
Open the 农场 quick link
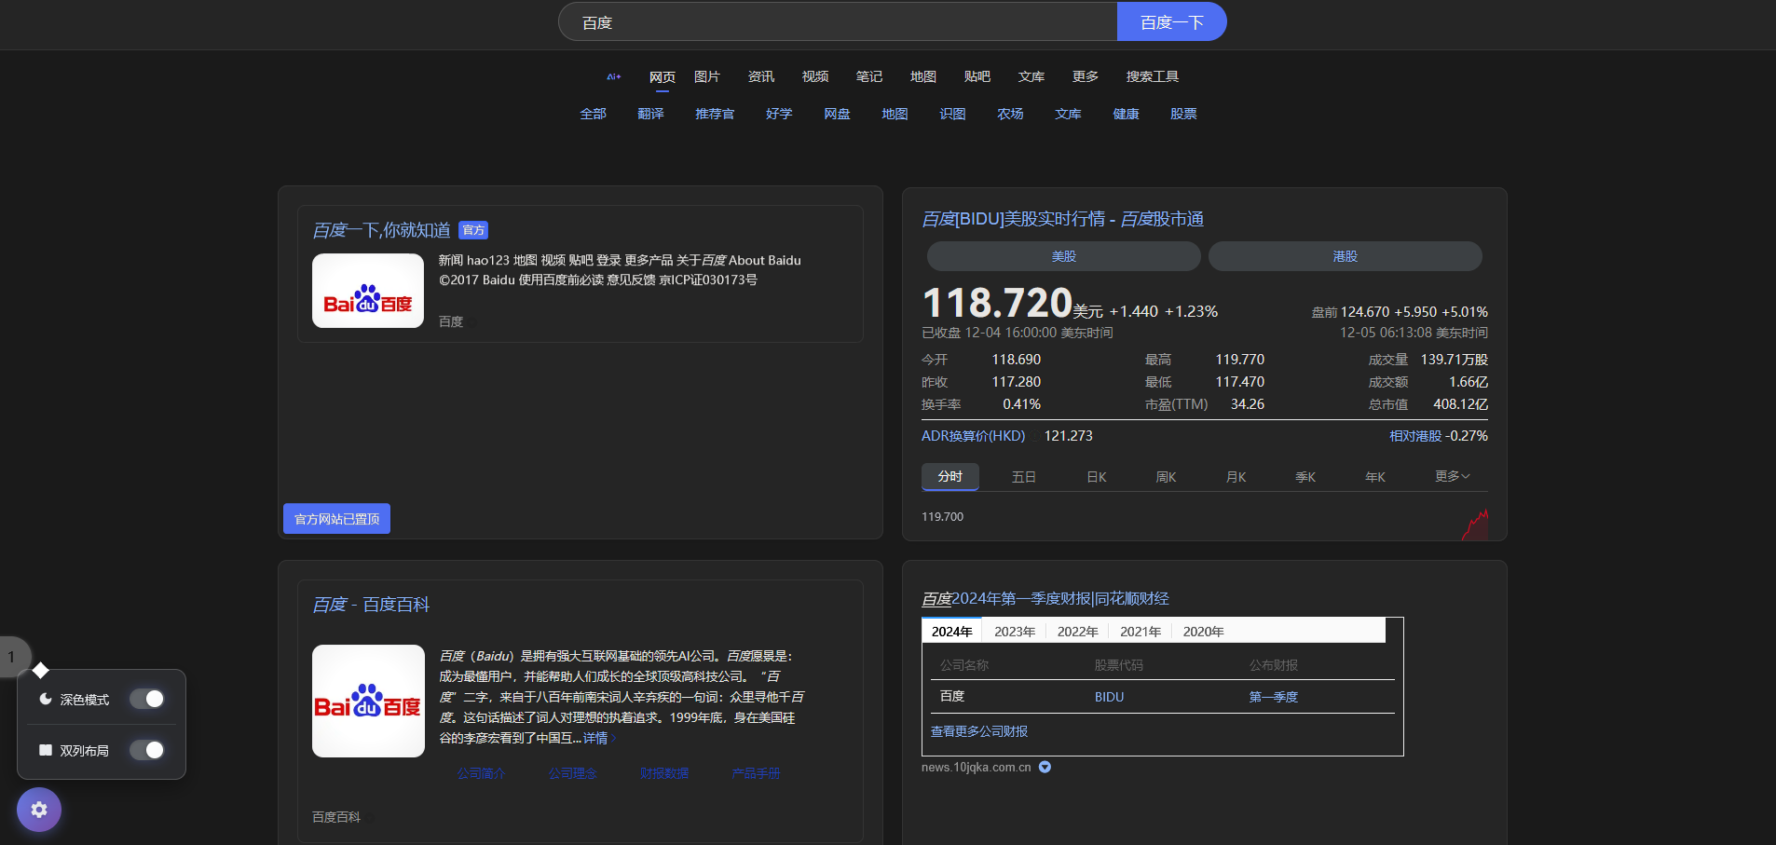1010,114
